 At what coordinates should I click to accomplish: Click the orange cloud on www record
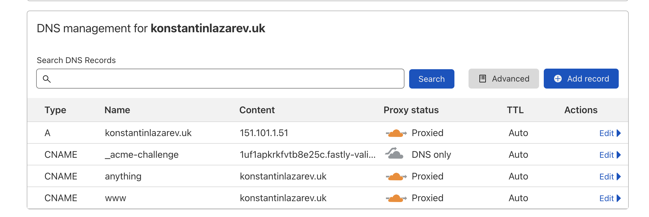(x=396, y=198)
